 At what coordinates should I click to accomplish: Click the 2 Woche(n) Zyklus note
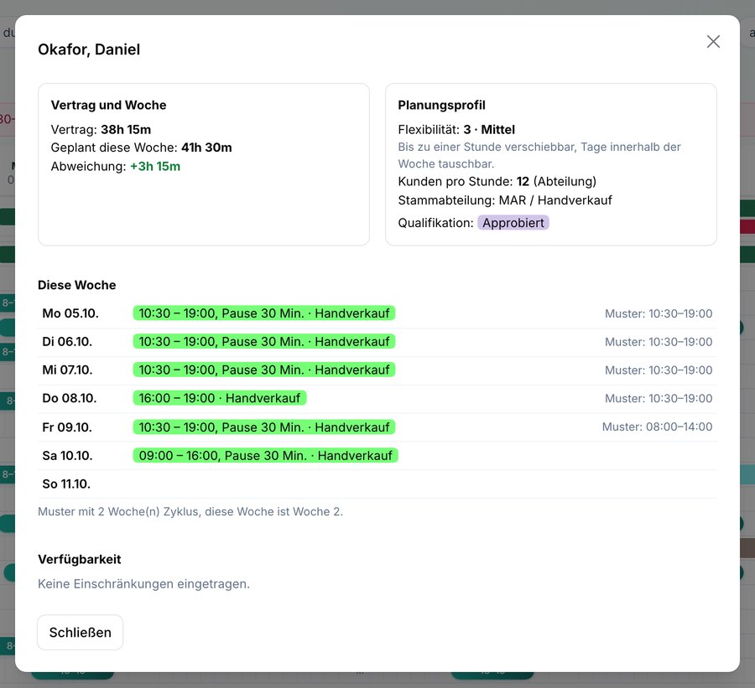pyautogui.click(x=190, y=511)
